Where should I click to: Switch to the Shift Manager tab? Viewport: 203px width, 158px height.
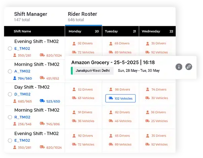pyautogui.click(x=31, y=16)
